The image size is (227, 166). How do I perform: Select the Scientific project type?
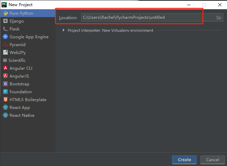point(28,60)
